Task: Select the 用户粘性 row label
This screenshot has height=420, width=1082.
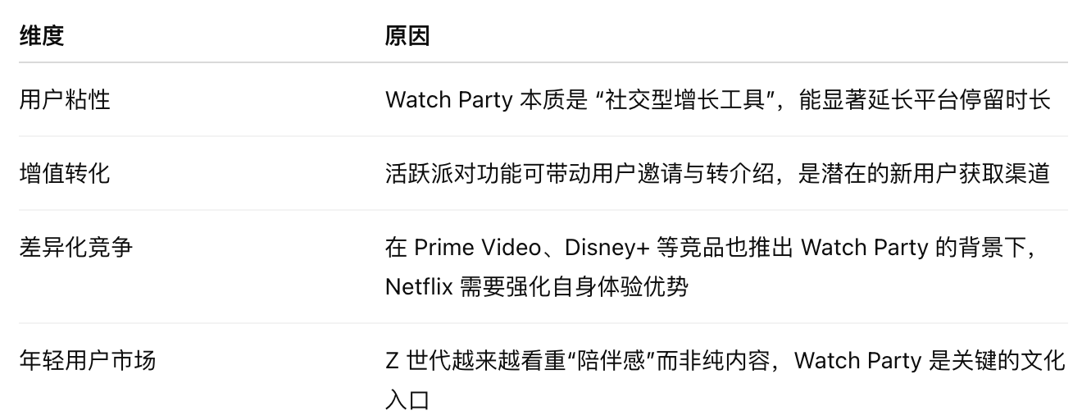Action: tap(64, 99)
